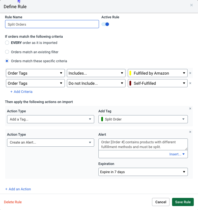Remove the Fulfilled by Amazon criteria row

pos(190,73)
